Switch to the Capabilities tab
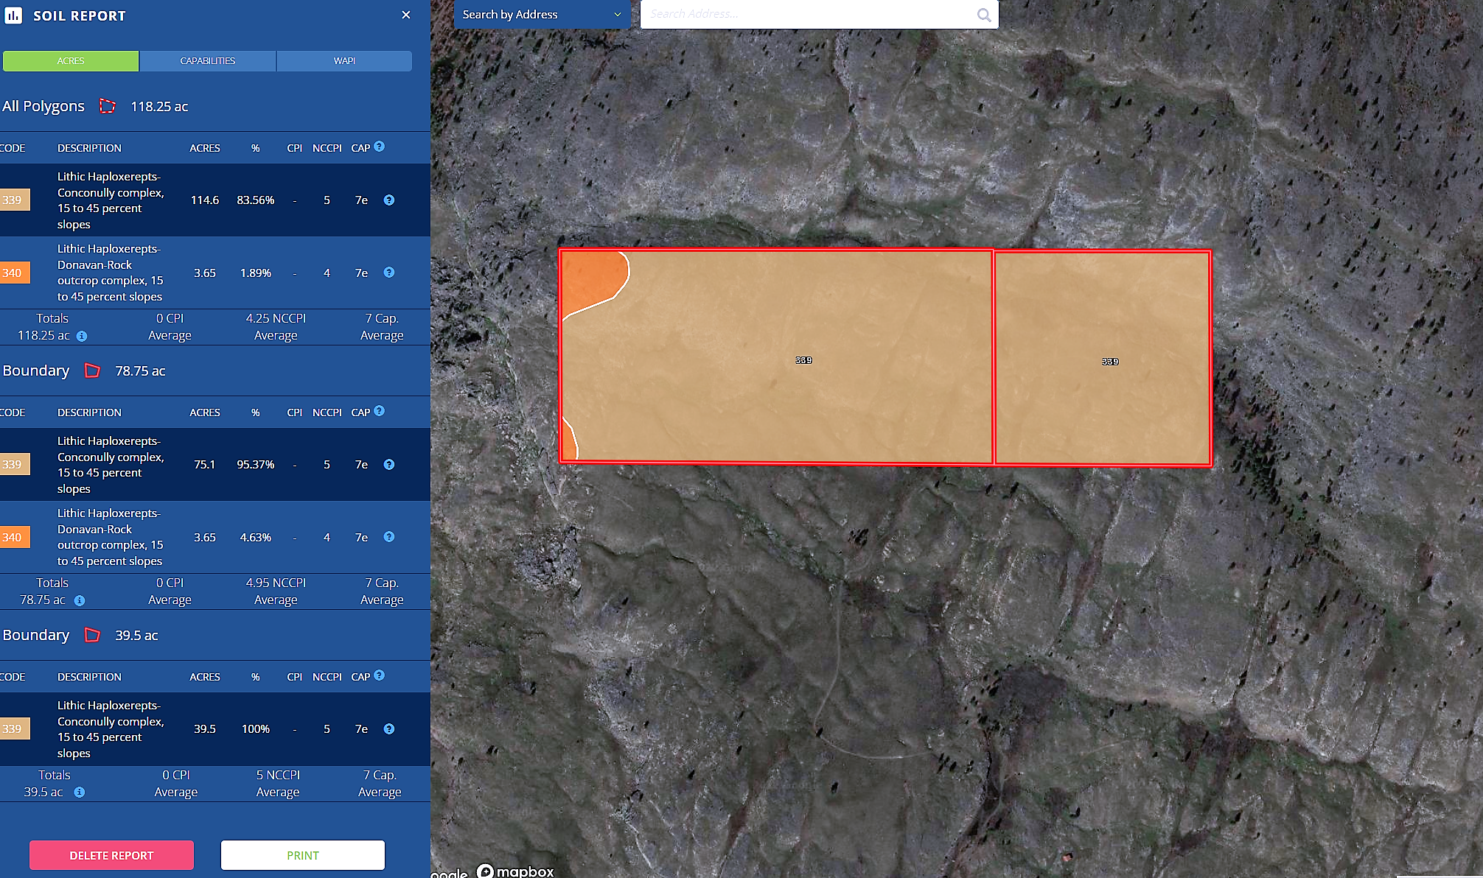1483x878 pixels. coord(207,61)
